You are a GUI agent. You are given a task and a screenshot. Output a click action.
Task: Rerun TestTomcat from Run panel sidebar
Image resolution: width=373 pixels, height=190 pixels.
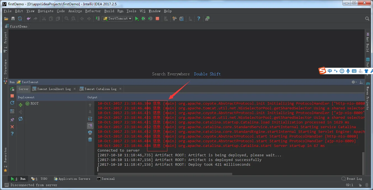[12, 89]
